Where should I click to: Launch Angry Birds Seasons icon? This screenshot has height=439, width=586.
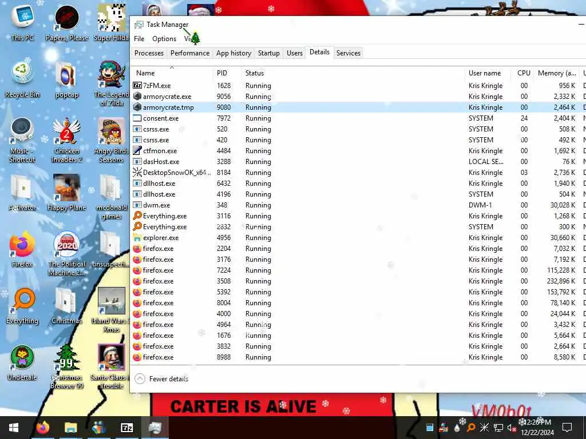coord(111,139)
